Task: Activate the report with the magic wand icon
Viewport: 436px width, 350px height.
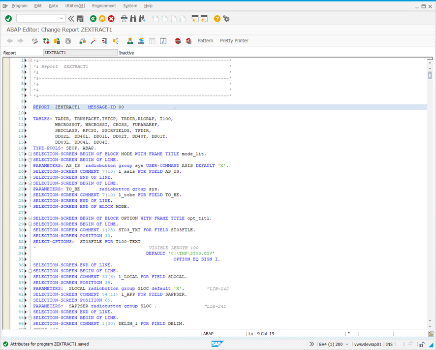Action: pyautogui.click(x=93, y=41)
